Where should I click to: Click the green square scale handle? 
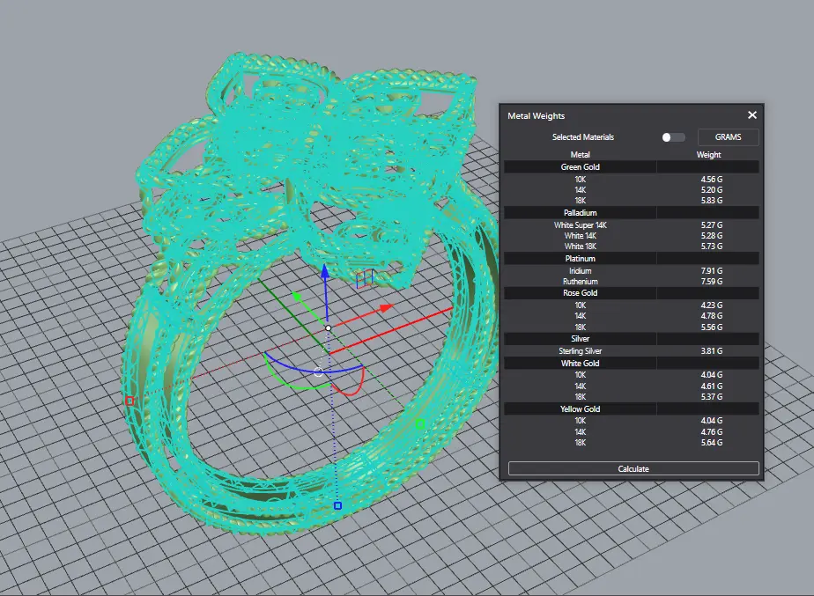pyautogui.click(x=420, y=424)
